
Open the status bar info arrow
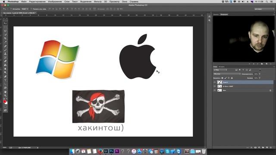38,148
